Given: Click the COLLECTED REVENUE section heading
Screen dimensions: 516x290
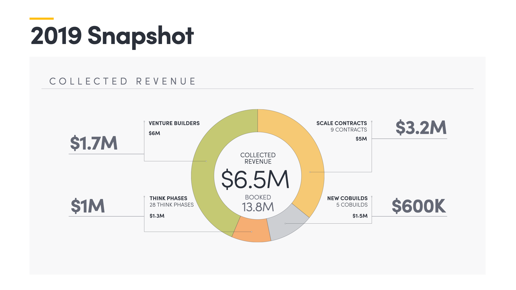Looking at the screenshot, I should [123, 81].
